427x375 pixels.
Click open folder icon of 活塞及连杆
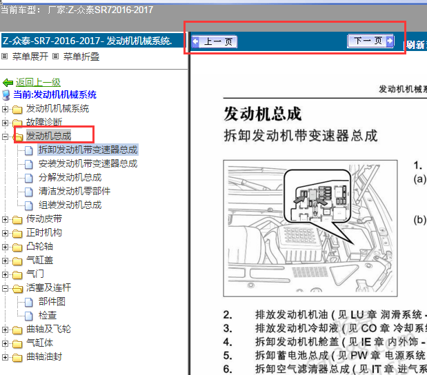18,289
